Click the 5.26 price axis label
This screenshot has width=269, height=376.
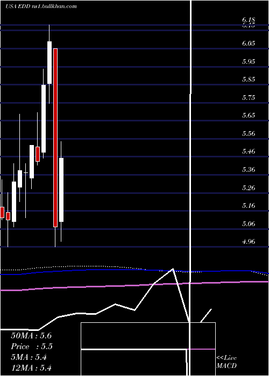[249, 187]
